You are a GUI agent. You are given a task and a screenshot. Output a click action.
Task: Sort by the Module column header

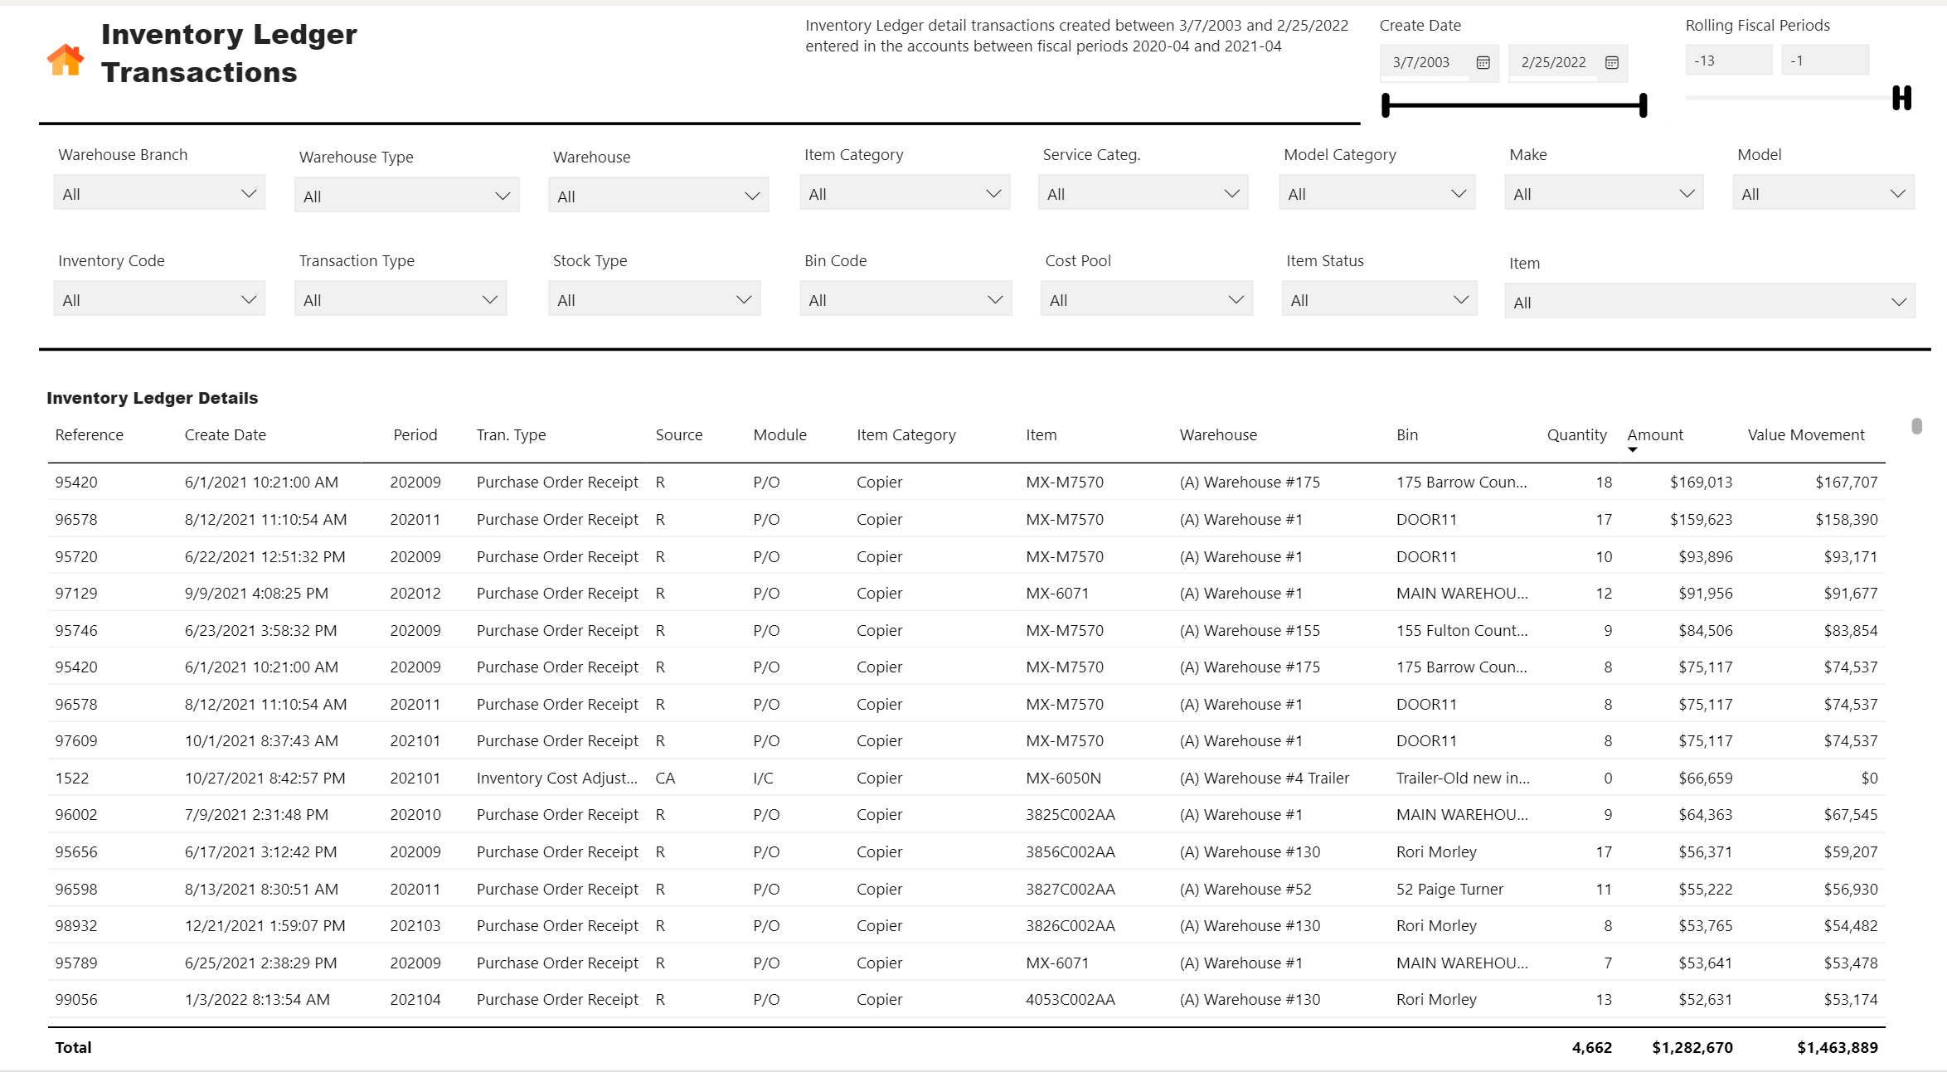pos(779,434)
